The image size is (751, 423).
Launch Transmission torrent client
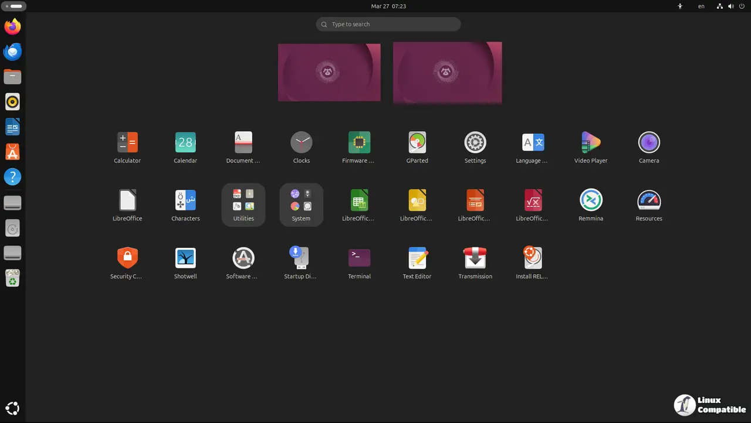(x=475, y=258)
